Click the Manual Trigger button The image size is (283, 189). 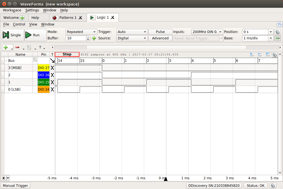point(15,186)
